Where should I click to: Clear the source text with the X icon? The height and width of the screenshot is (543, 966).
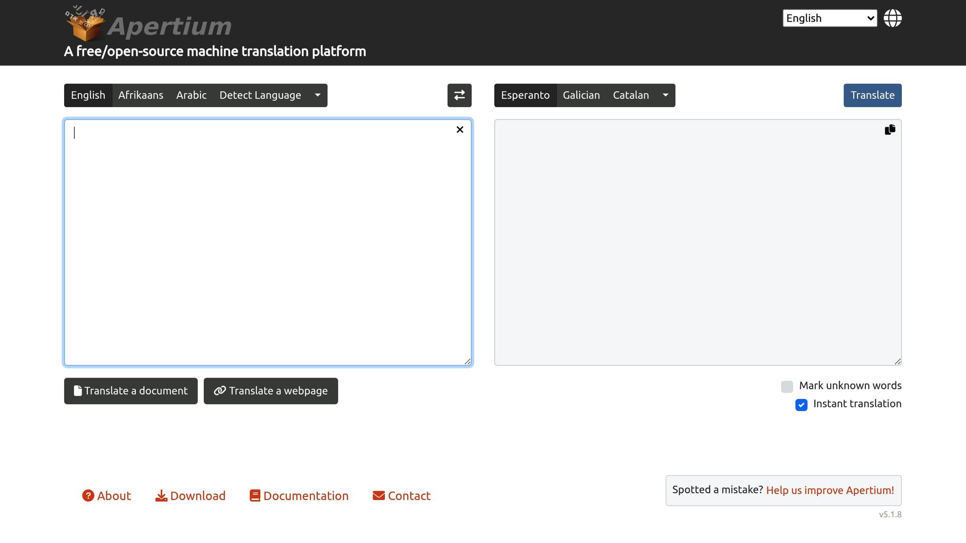(460, 130)
